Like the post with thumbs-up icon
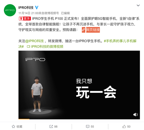 coord(124,126)
